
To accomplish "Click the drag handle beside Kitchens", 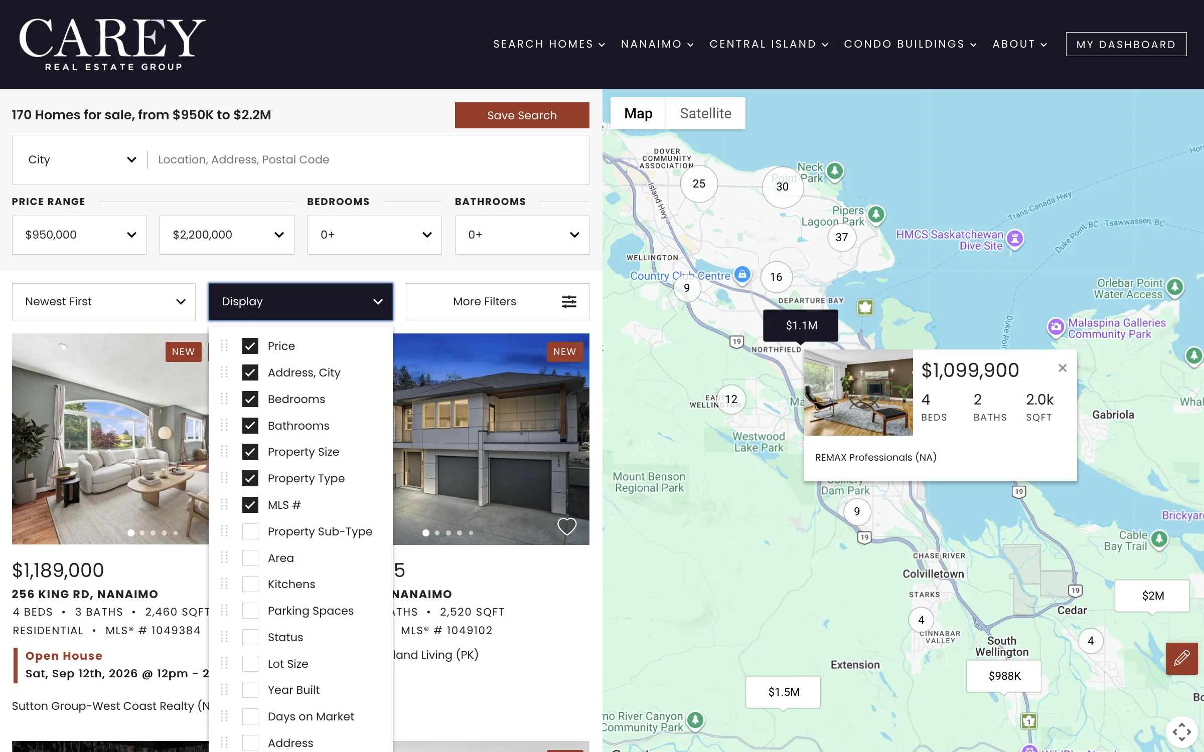I will (x=224, y=584).
